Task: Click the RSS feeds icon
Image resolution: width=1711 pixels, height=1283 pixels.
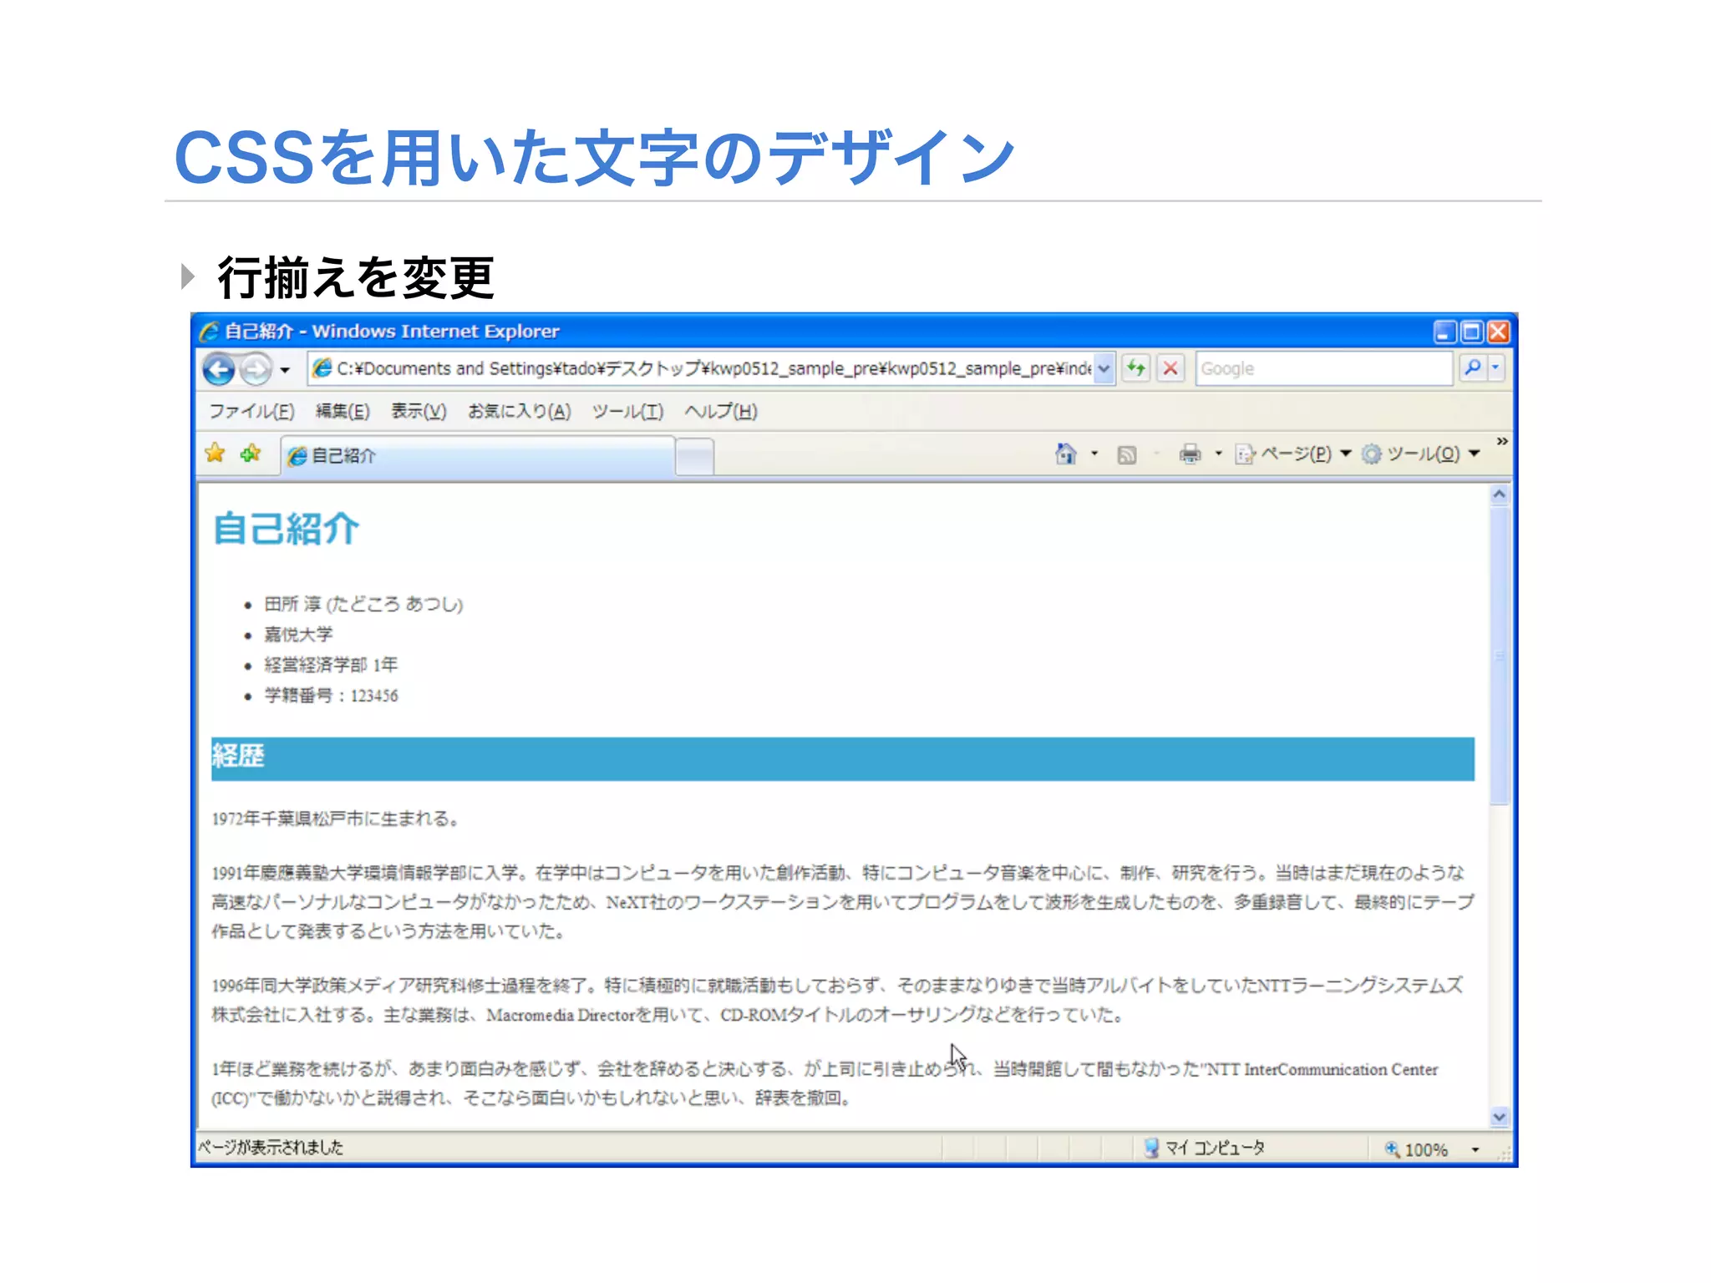Action: (x=1127, y=454)
